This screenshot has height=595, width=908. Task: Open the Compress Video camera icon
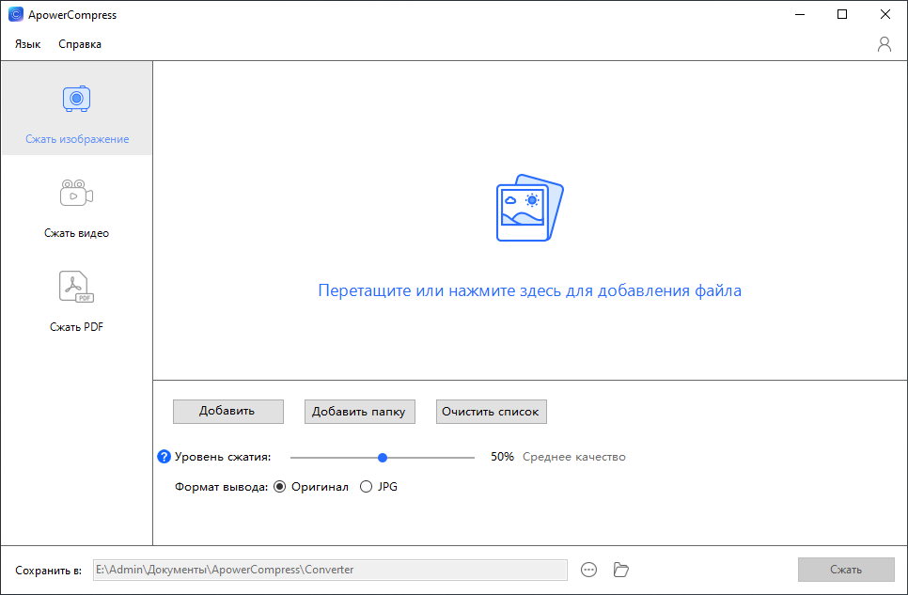point(76,193)
